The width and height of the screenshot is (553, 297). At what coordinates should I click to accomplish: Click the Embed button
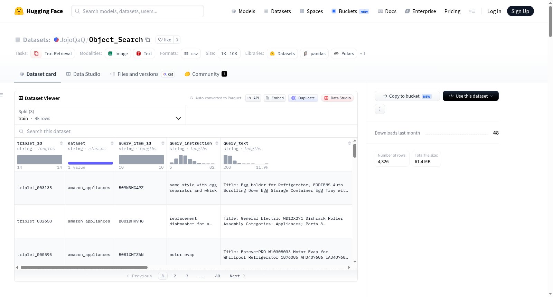tap(275, 98)
